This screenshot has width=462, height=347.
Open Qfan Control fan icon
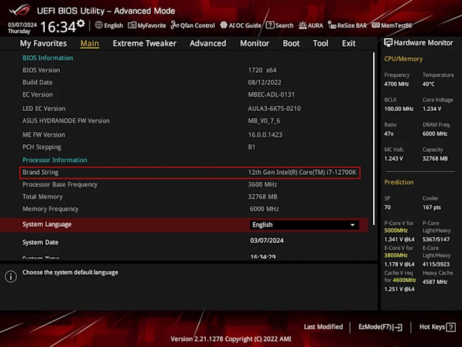click(175, 25)
